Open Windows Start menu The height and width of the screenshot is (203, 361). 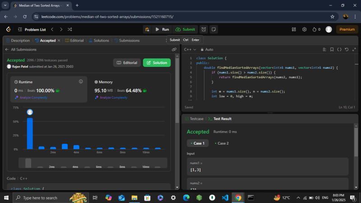(x=6, y=198)
